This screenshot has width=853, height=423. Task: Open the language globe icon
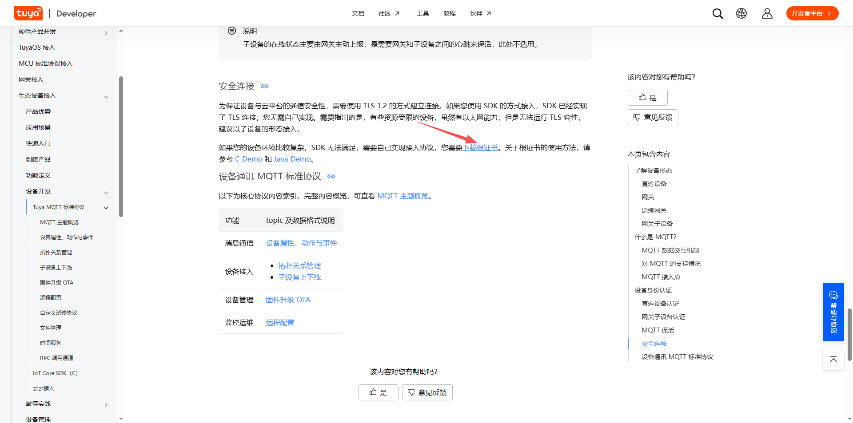(741, 13)
